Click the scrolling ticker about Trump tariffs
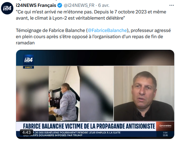Viewport: 178px width, 142px height. [x=72, y=134]
